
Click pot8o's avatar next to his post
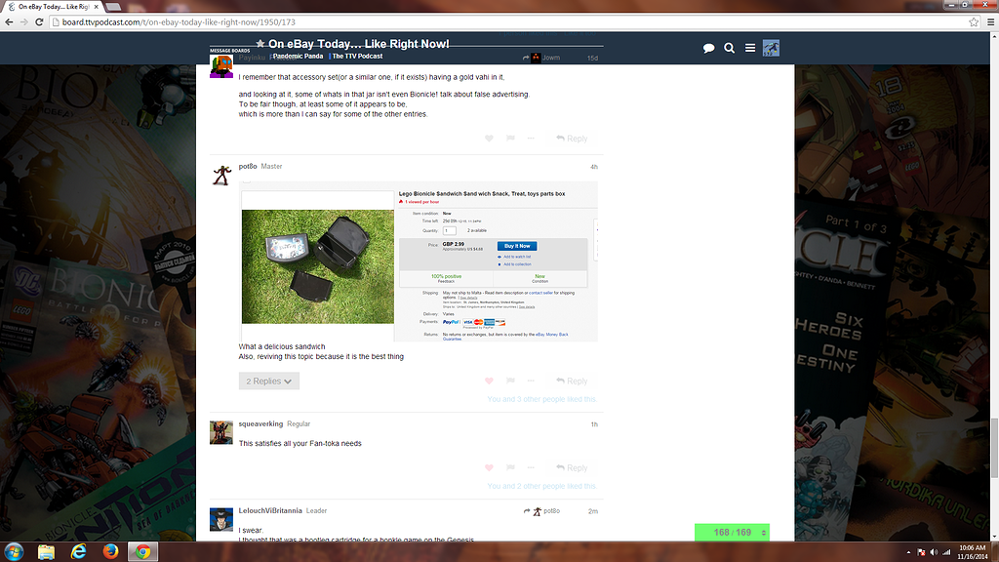(x=221, y=173)
